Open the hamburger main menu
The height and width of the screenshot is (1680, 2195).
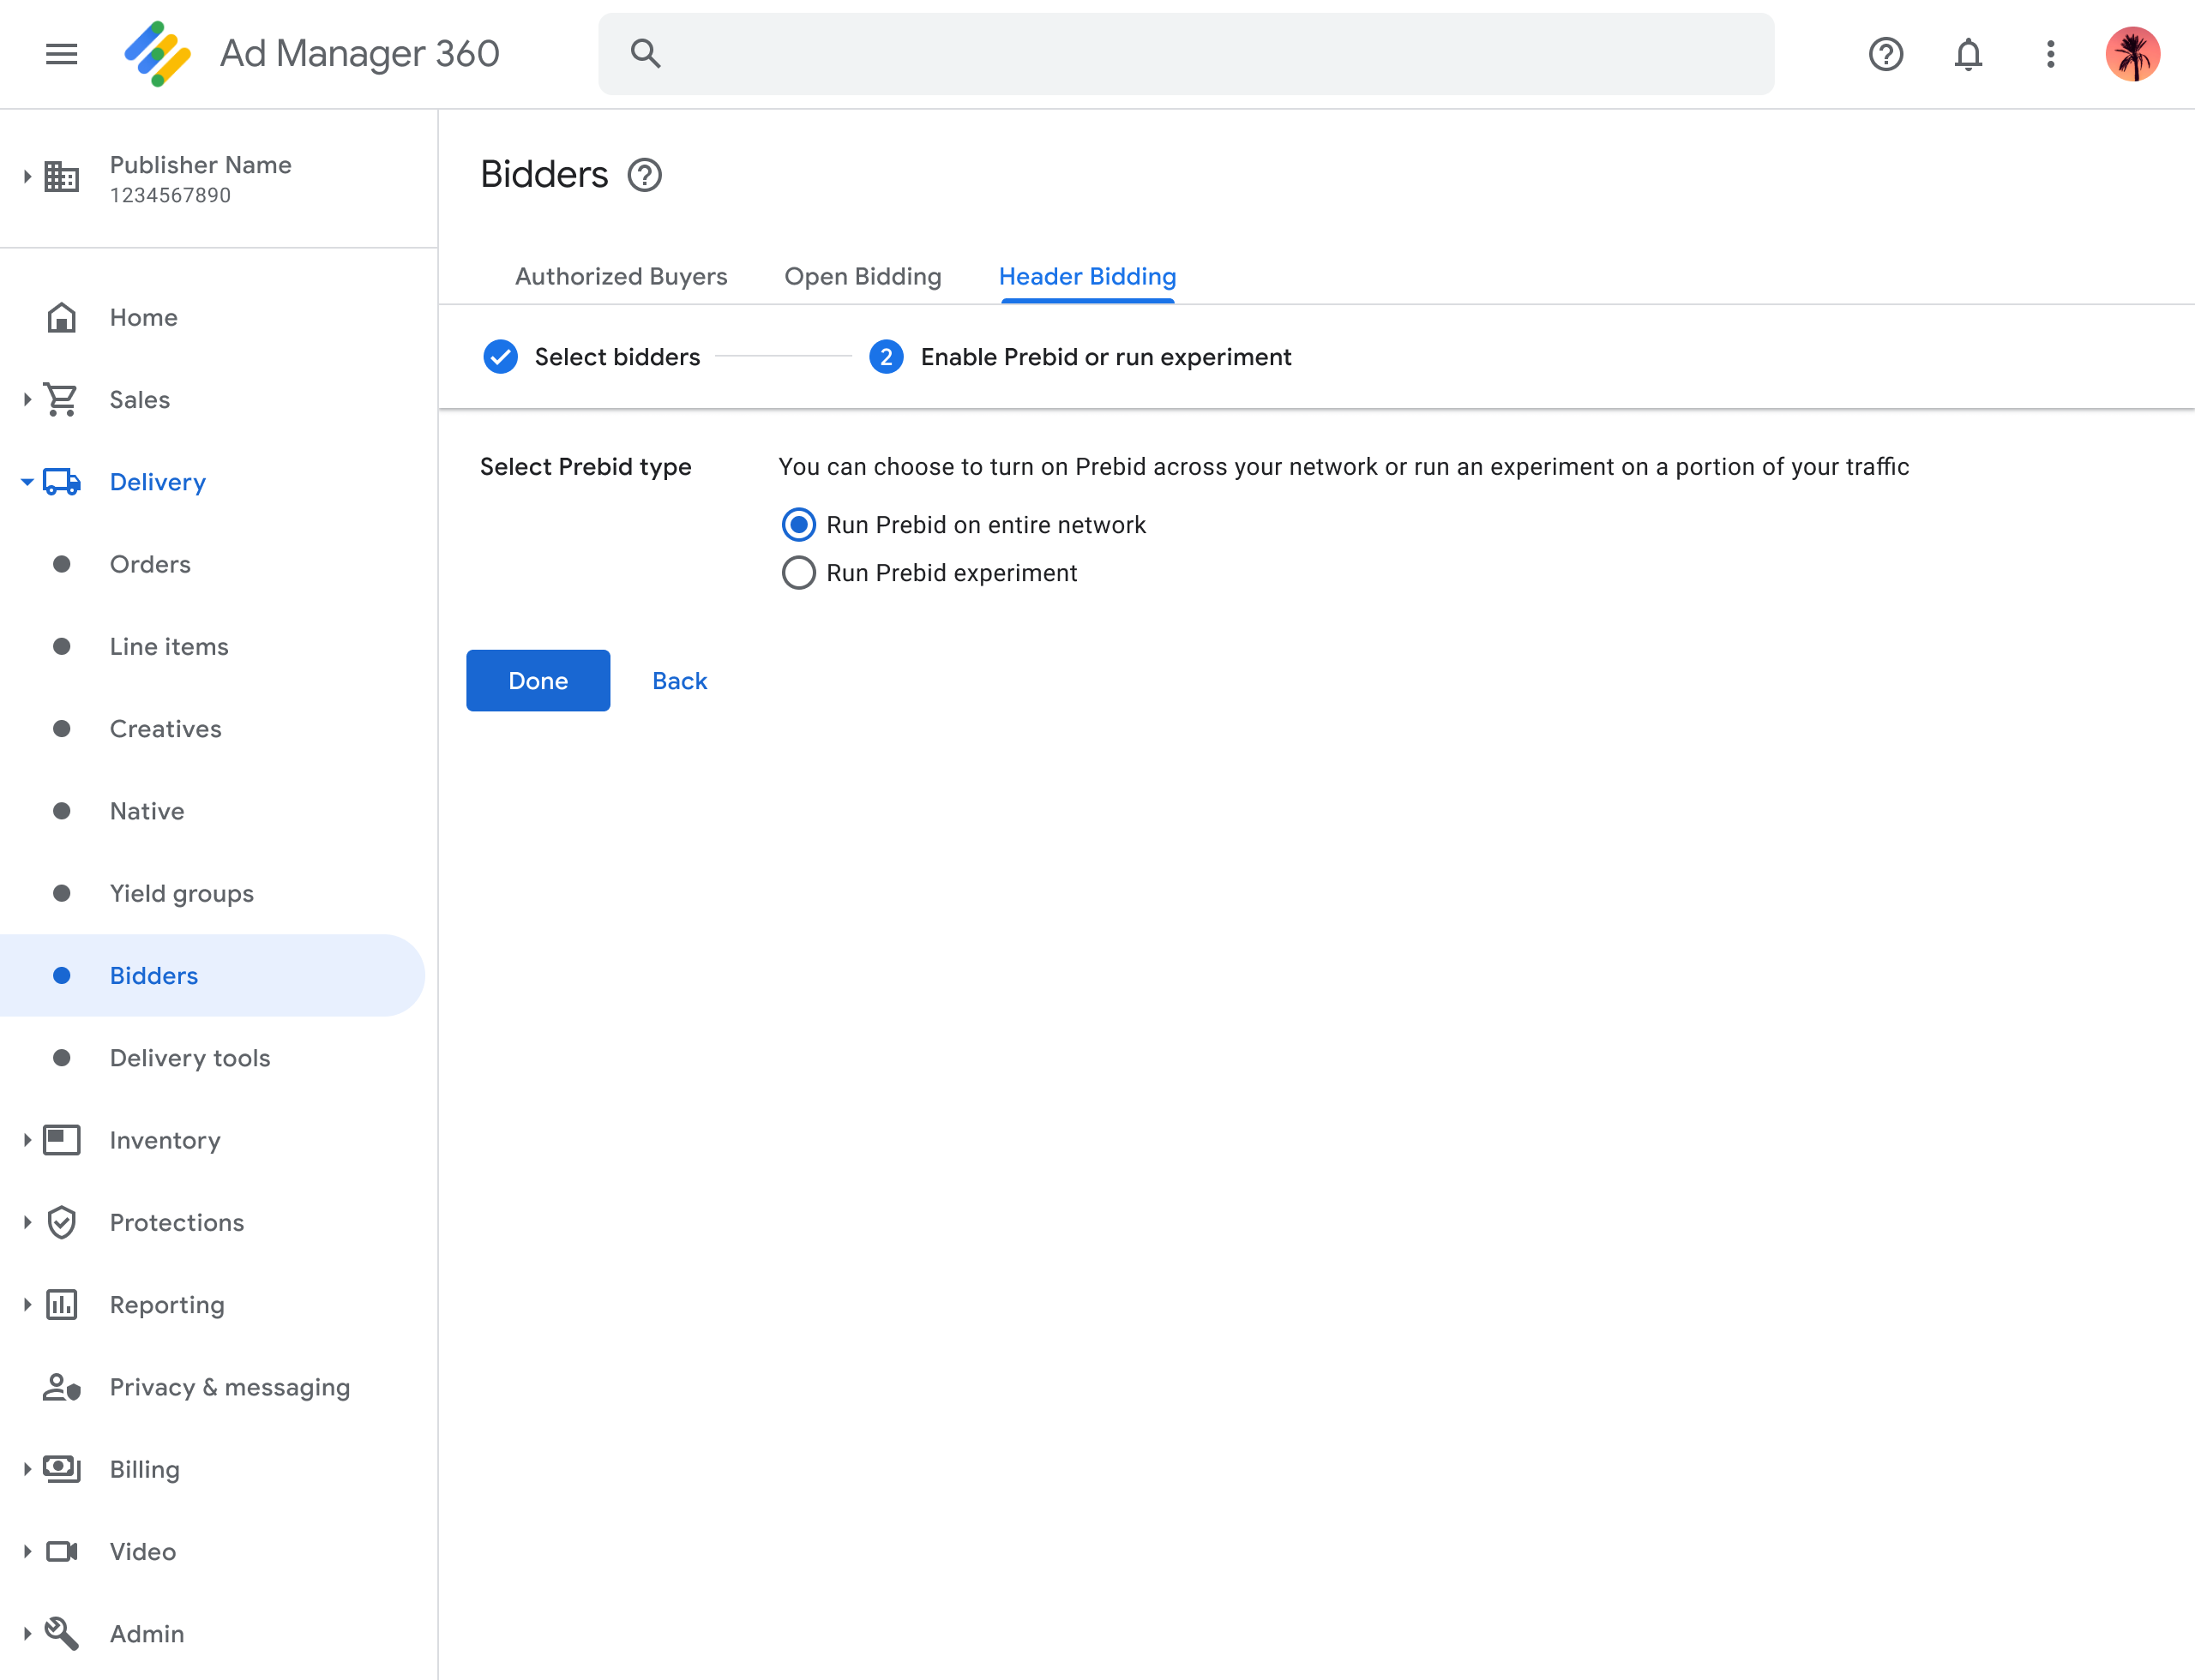coord(61,54)
